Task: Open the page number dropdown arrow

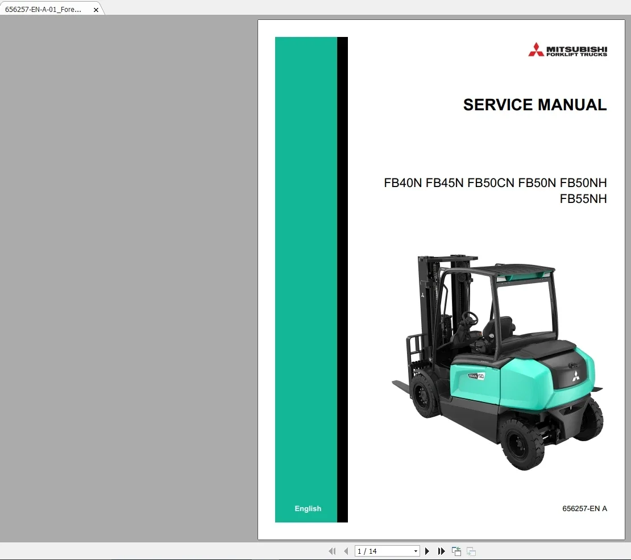Action: tap(416, 551)
